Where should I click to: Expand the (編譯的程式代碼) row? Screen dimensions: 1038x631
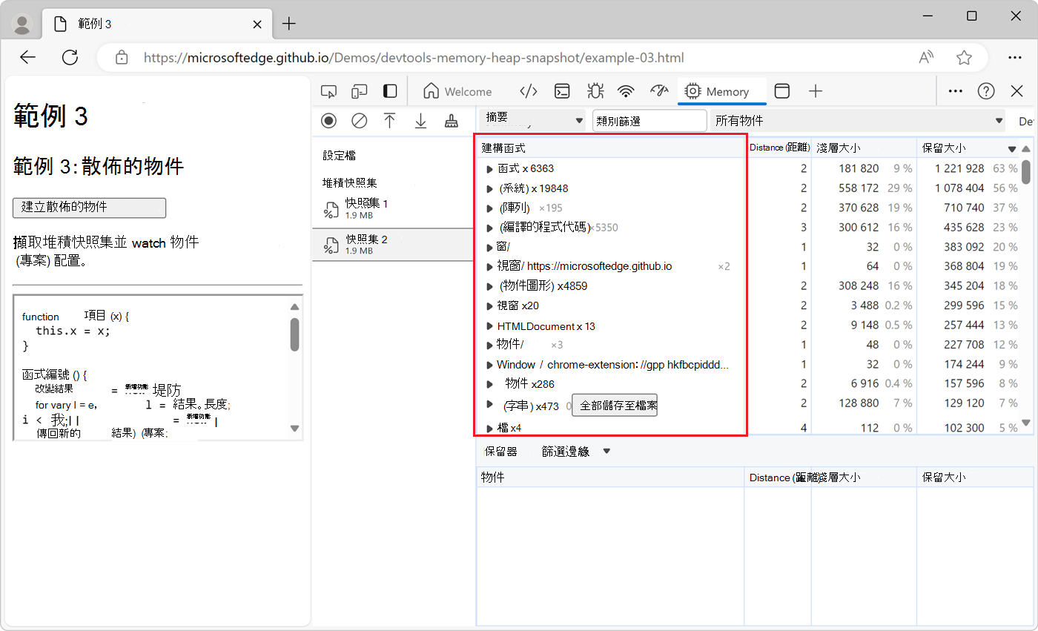489,228
